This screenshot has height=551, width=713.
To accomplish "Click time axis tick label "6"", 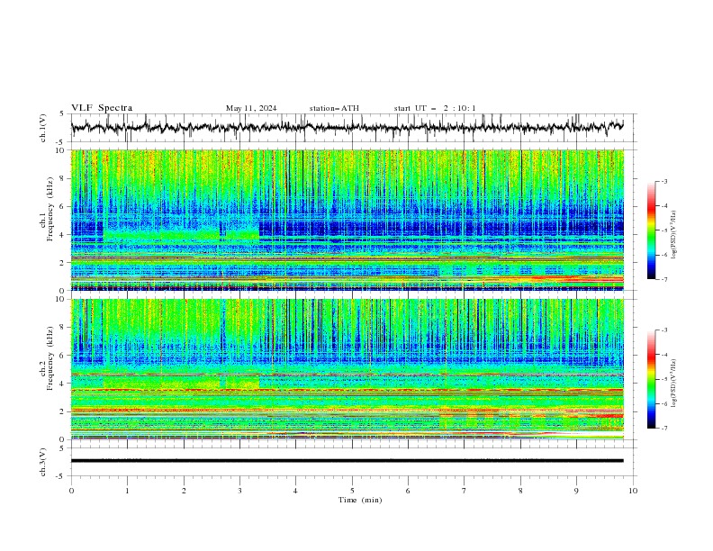I will (x=408, y=491).
